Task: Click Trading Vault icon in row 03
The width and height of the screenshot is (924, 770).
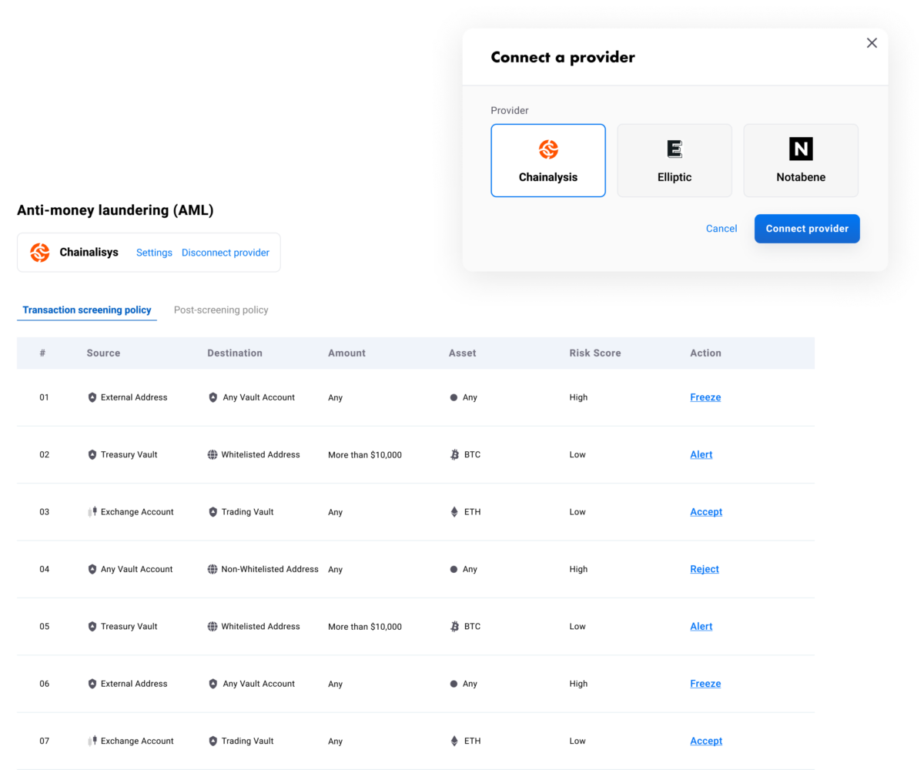Action: point(213,512)
